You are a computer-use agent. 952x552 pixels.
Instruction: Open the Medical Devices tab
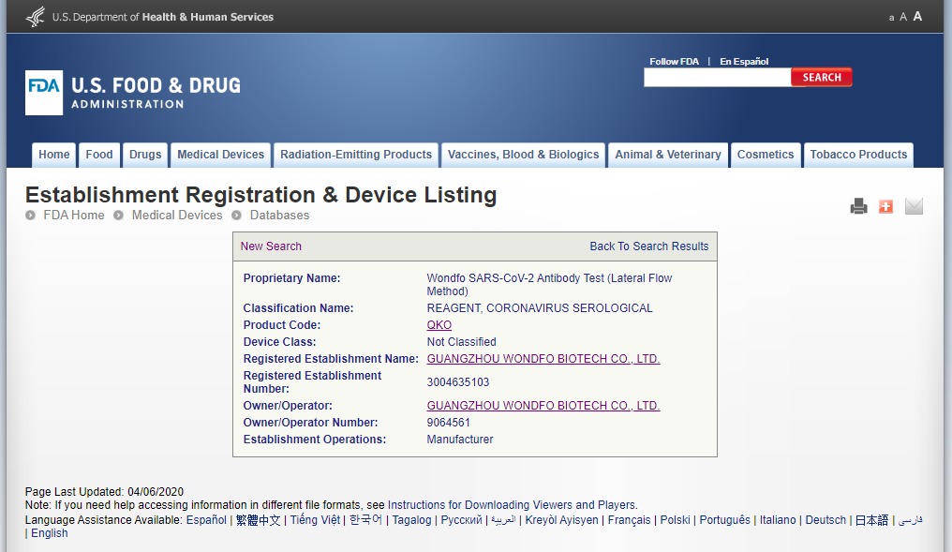coord(220,155)
